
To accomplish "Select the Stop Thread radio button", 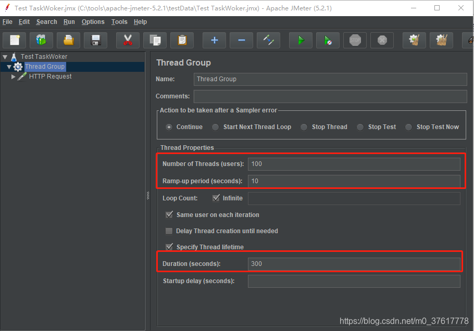I will (x=304, y=127).
